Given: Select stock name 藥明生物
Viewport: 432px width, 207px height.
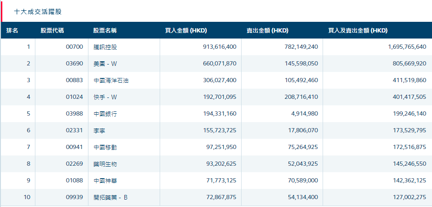Looking at the screenshot, I should pos(105,164).
